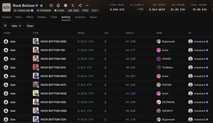Open buyer imaretard in the 3685 row
This screenshot has width=213, height=123.
(200, 42)
